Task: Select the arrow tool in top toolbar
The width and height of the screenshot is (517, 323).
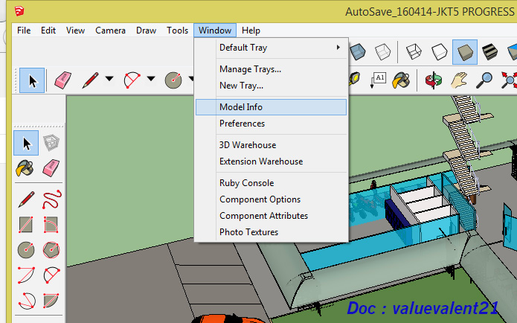Action: (x=32, y=80)
